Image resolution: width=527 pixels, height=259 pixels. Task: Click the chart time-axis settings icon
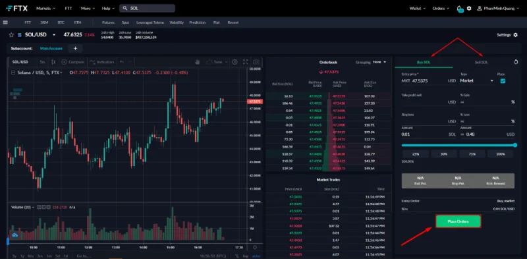pos(255,247)
